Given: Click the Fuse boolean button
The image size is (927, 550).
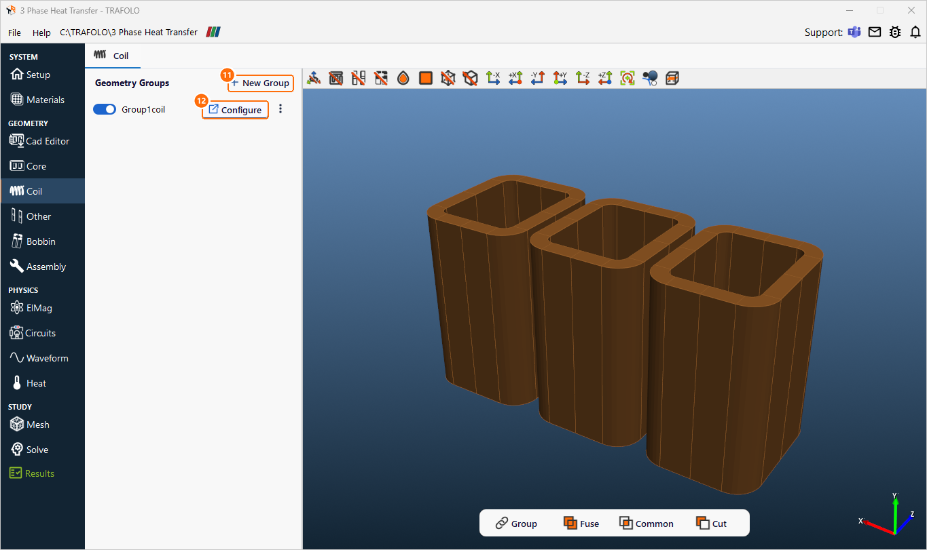Looking at the screenshot, I should pos(581,523).
